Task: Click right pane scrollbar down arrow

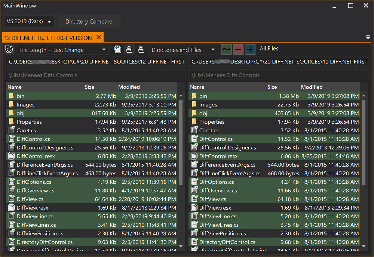Action: [x=364, y=246]
